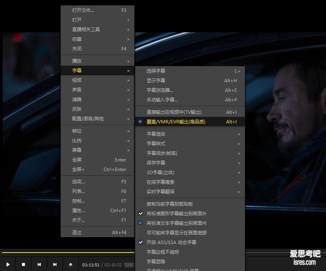Enable 尽可能将字幕显示在画面底部

click(x=190, y=233)
